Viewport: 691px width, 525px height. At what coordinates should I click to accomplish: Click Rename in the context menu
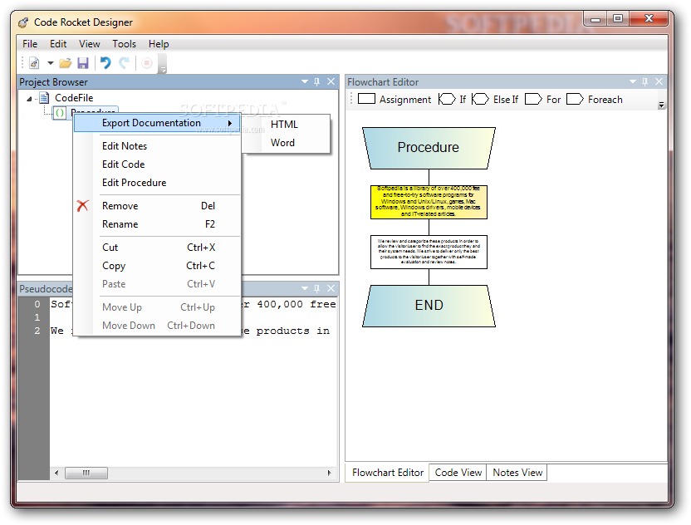click(157, 224)
